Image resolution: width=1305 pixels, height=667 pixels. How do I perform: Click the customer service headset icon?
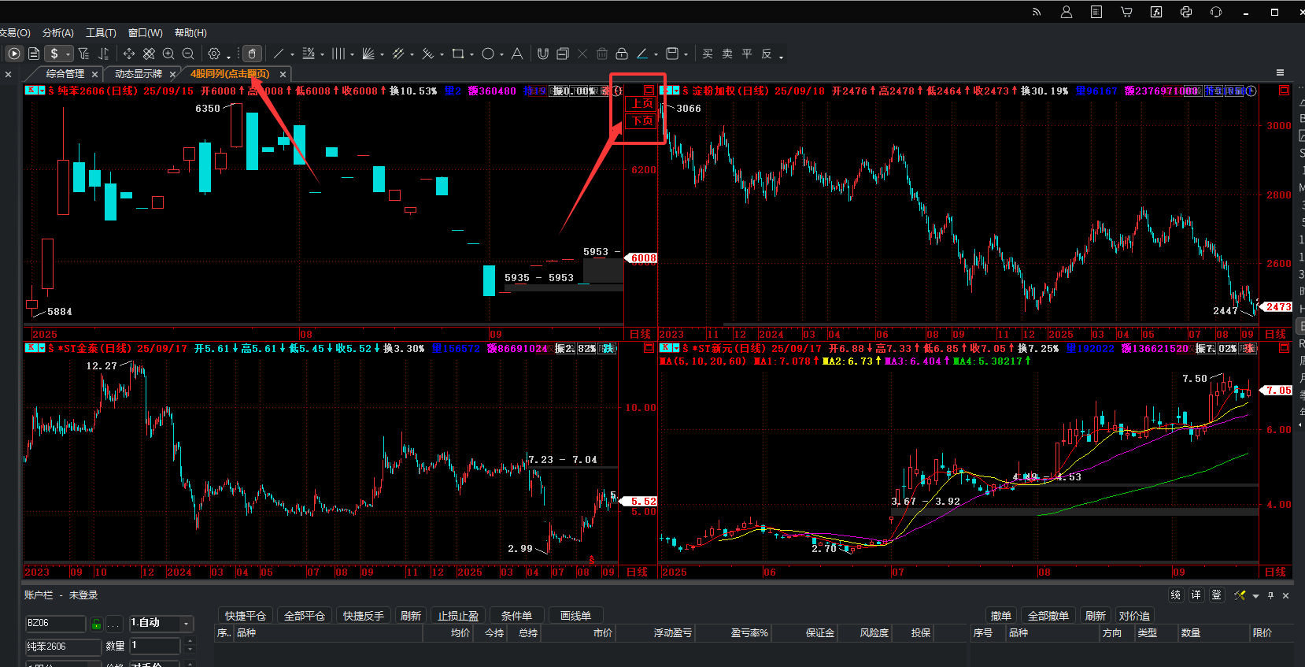point(1216,12)
